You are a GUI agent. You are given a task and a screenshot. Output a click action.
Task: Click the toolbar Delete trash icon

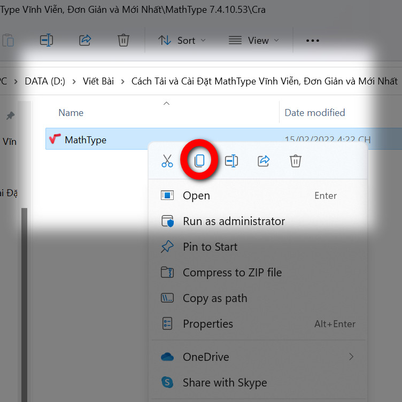pyautogui.click(x=123, y=40)
